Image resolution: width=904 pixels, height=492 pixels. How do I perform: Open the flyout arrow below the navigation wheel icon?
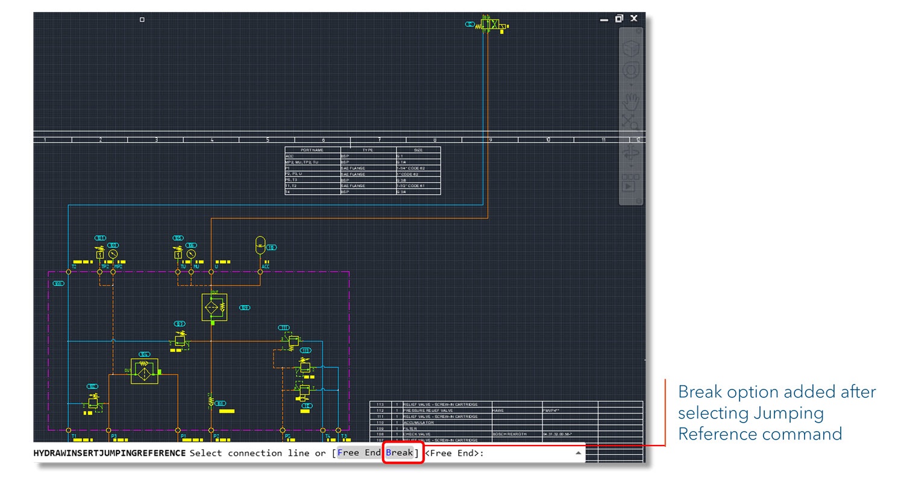[632, 84]
